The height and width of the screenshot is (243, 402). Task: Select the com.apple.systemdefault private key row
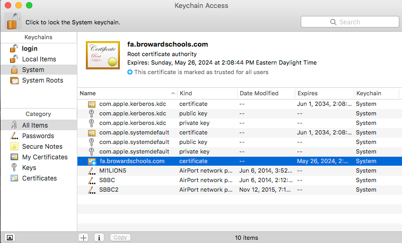(240, 151)
